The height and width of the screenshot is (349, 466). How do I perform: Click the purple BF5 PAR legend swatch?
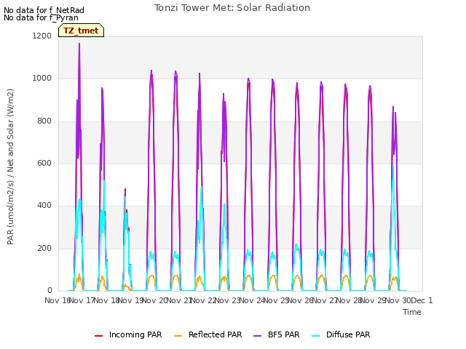pos(257,336)
